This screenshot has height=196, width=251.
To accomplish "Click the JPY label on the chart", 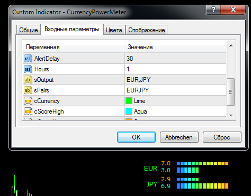I will pos(152,184).
